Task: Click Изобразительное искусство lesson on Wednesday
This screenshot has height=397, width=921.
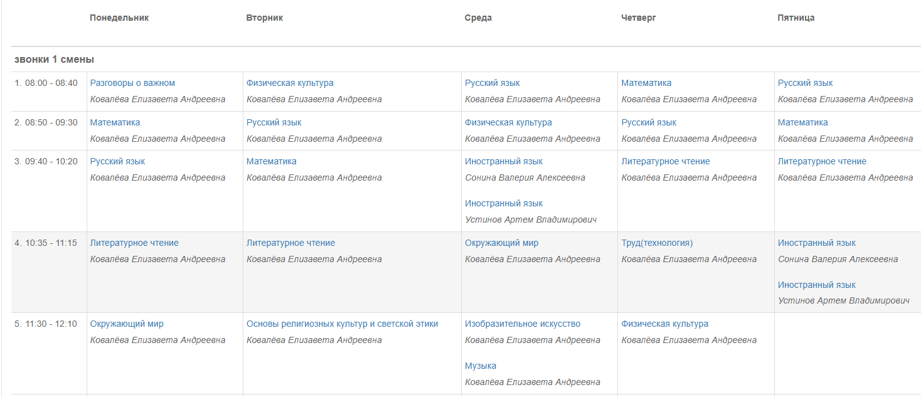Action: pyautogui.click(x=523, y=324)
